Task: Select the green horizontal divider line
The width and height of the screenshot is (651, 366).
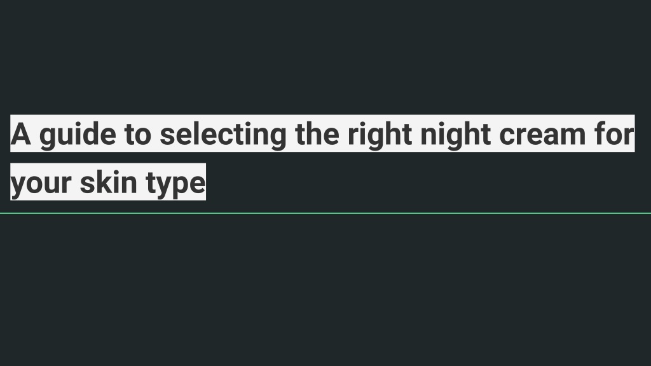Action: click(325, 213)
